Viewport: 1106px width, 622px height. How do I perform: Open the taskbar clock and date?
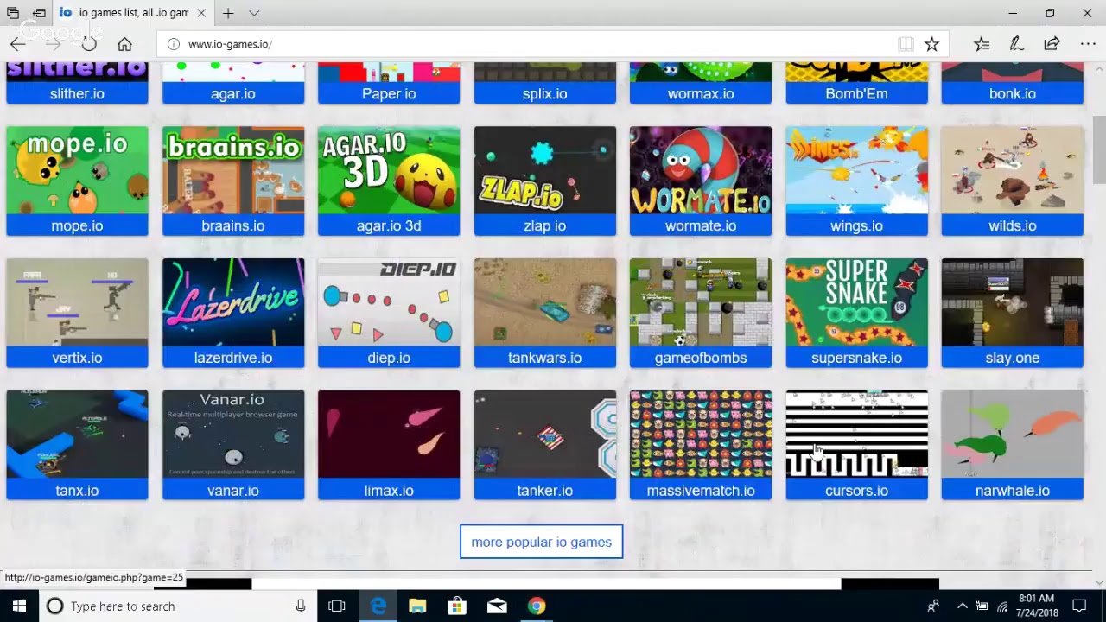click(1037, 606)
